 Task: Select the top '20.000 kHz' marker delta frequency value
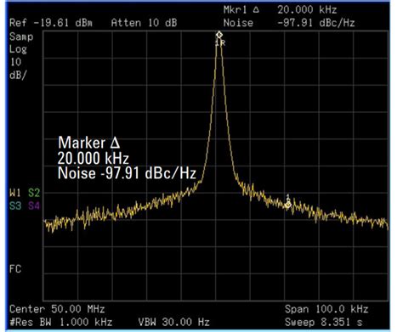[x=307, y=10]
